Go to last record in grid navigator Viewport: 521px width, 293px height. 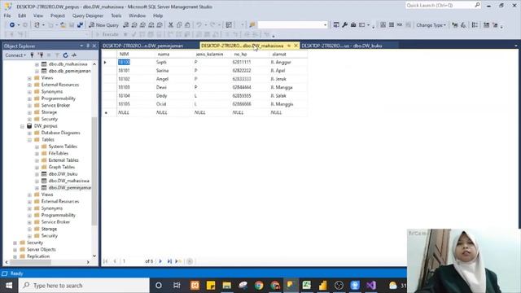169,261
